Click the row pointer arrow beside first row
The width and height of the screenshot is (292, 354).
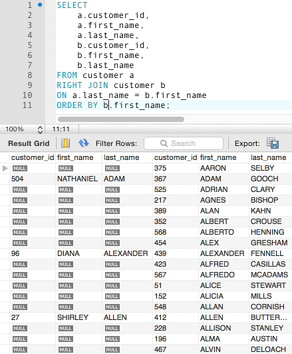5,168
